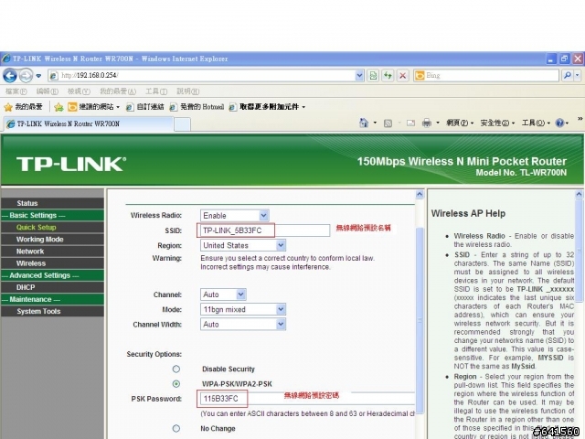Open the 網頁(P) command bar menu
This screenshot has width=585, height=439.
(x=460, y=123)
